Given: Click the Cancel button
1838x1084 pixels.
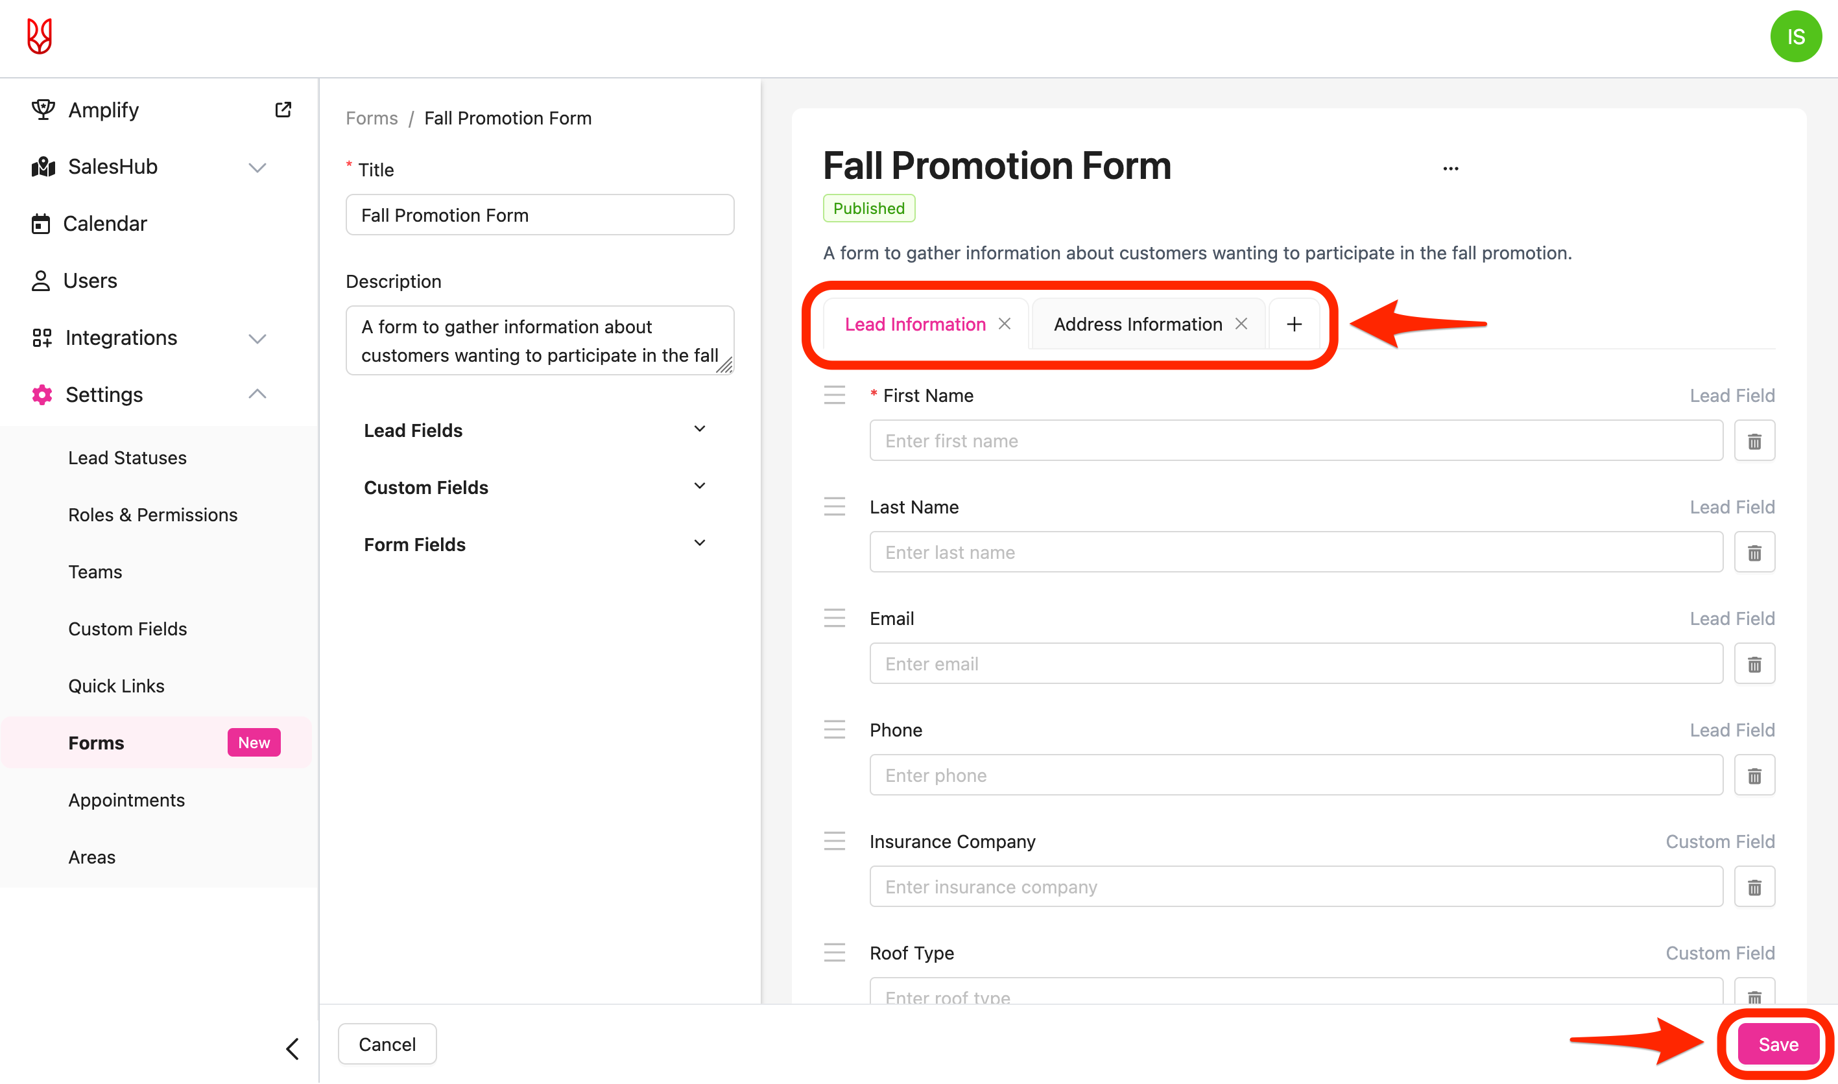Looking at the screenshot, I should pyautogui.click(x=387, y=1044).
